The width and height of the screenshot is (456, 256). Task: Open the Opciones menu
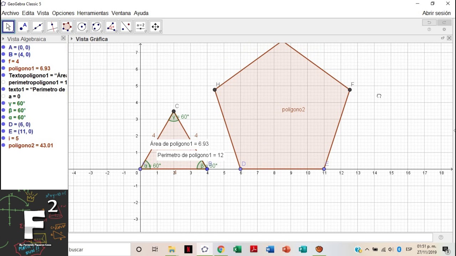[63, 13]
